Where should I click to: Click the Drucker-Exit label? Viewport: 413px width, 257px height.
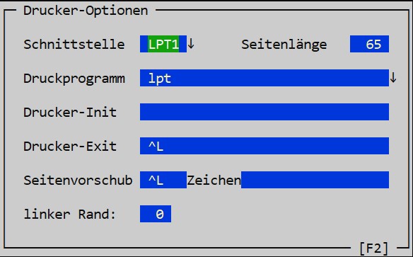(70, 146)
